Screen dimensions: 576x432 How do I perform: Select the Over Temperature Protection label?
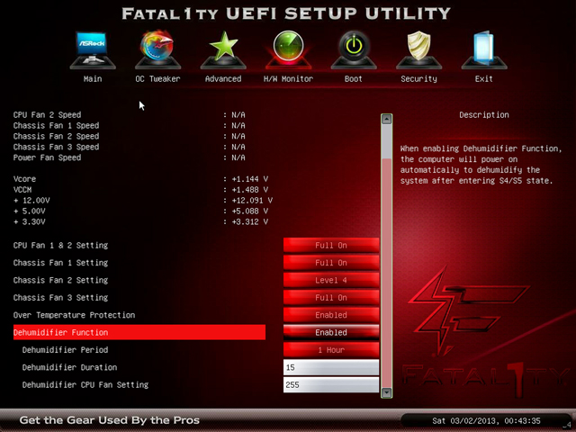[74, 315]
